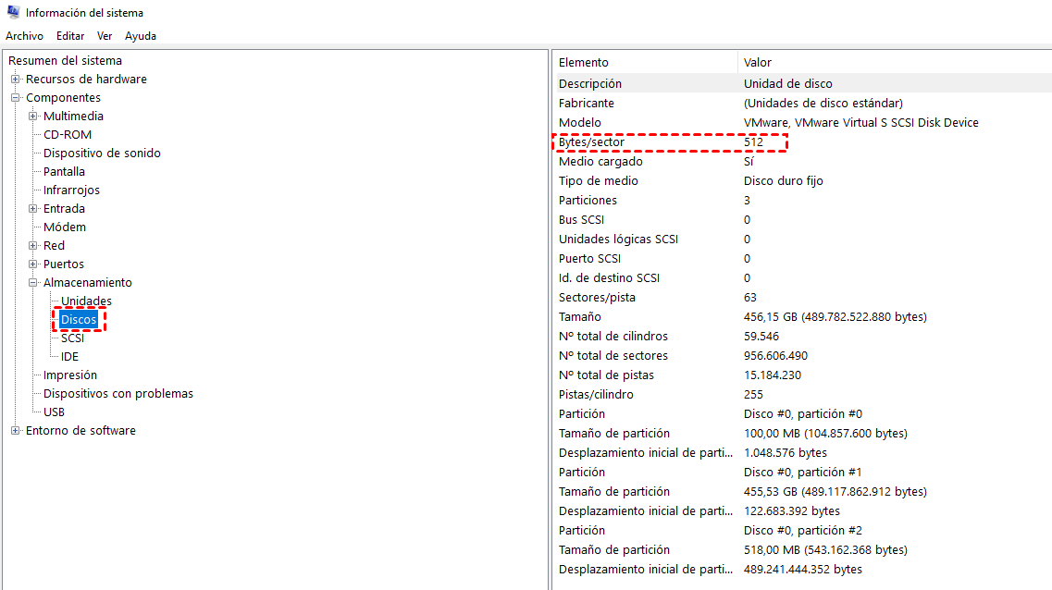
Task: Collapse the Componentes tree node
Action: click(x=16, y=98)
